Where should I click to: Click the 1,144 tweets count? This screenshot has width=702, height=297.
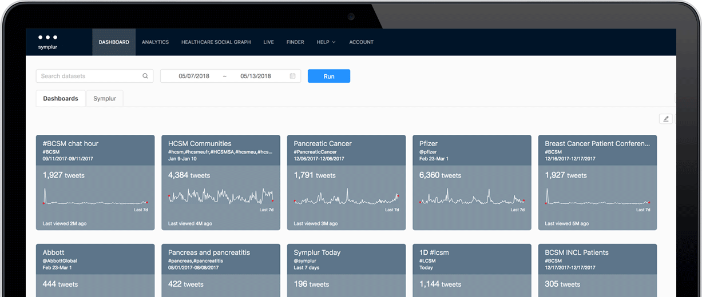[x=441, y=284]
